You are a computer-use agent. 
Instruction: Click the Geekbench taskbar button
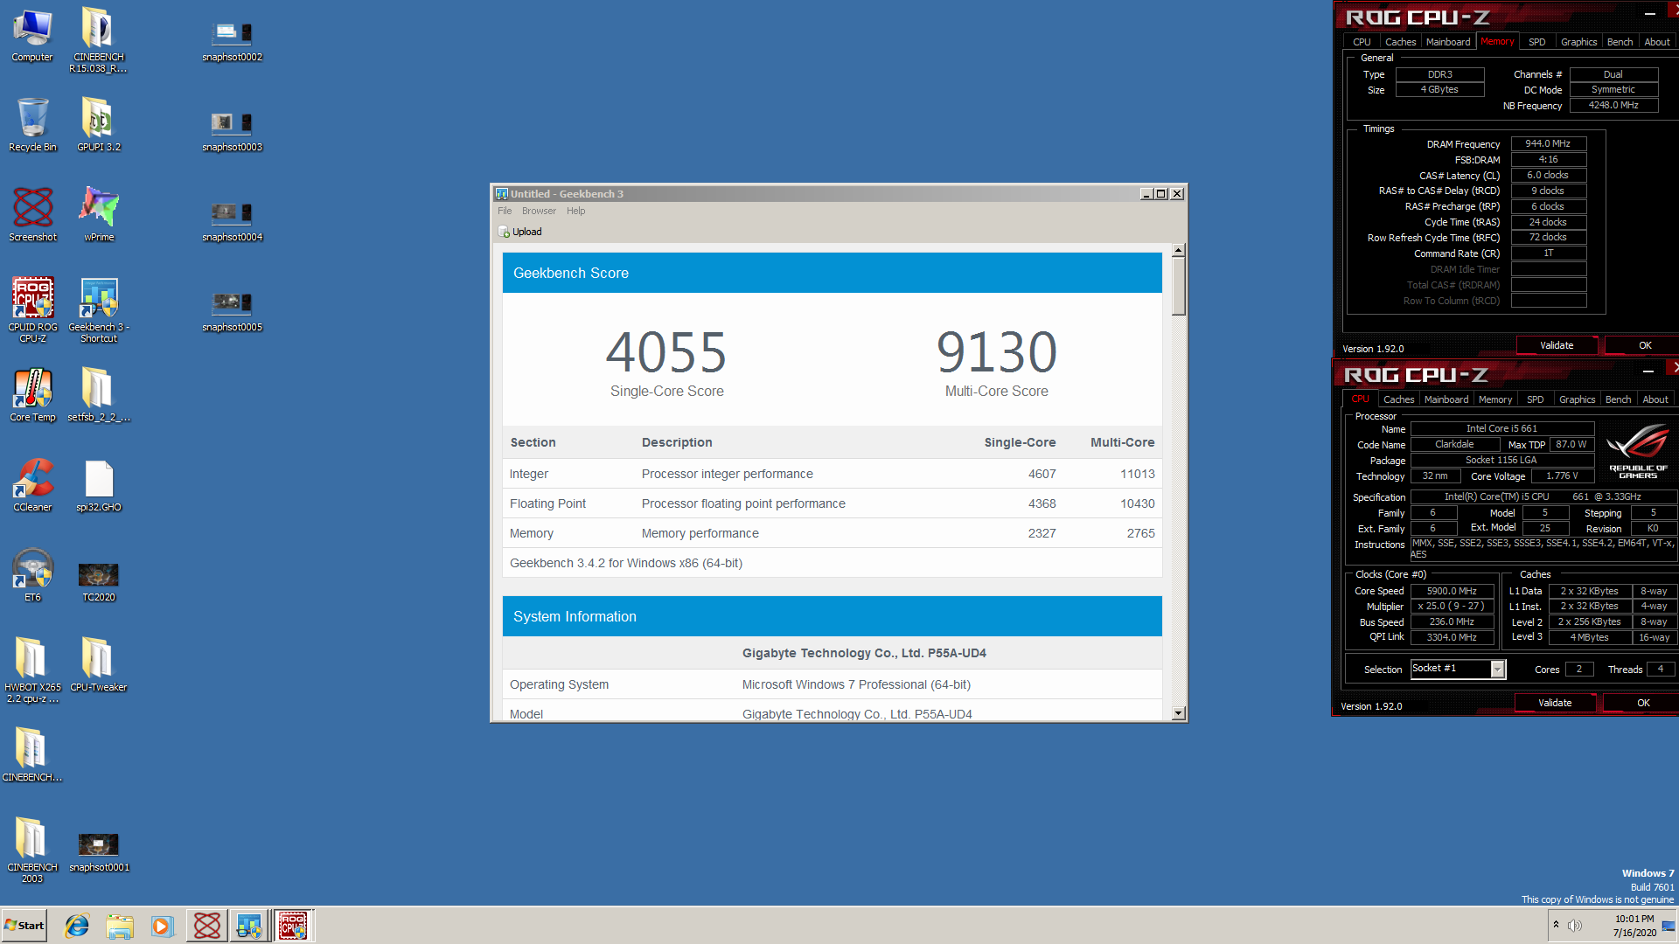249,926
